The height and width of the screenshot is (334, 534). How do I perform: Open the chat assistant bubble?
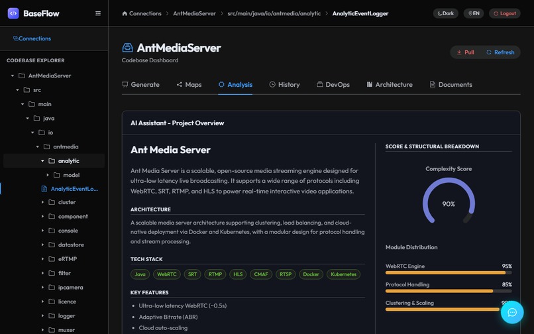click(x=512, y=312)
